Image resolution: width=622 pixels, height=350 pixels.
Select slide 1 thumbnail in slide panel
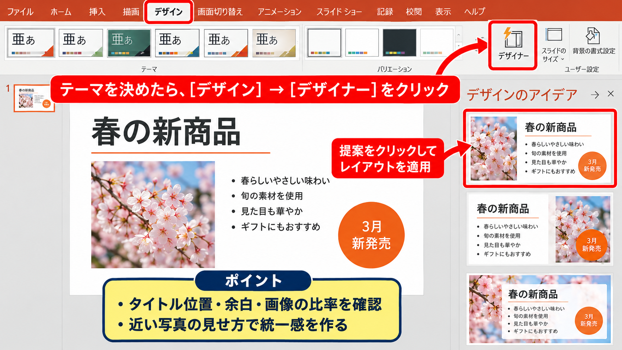click(x=34, y=98)
